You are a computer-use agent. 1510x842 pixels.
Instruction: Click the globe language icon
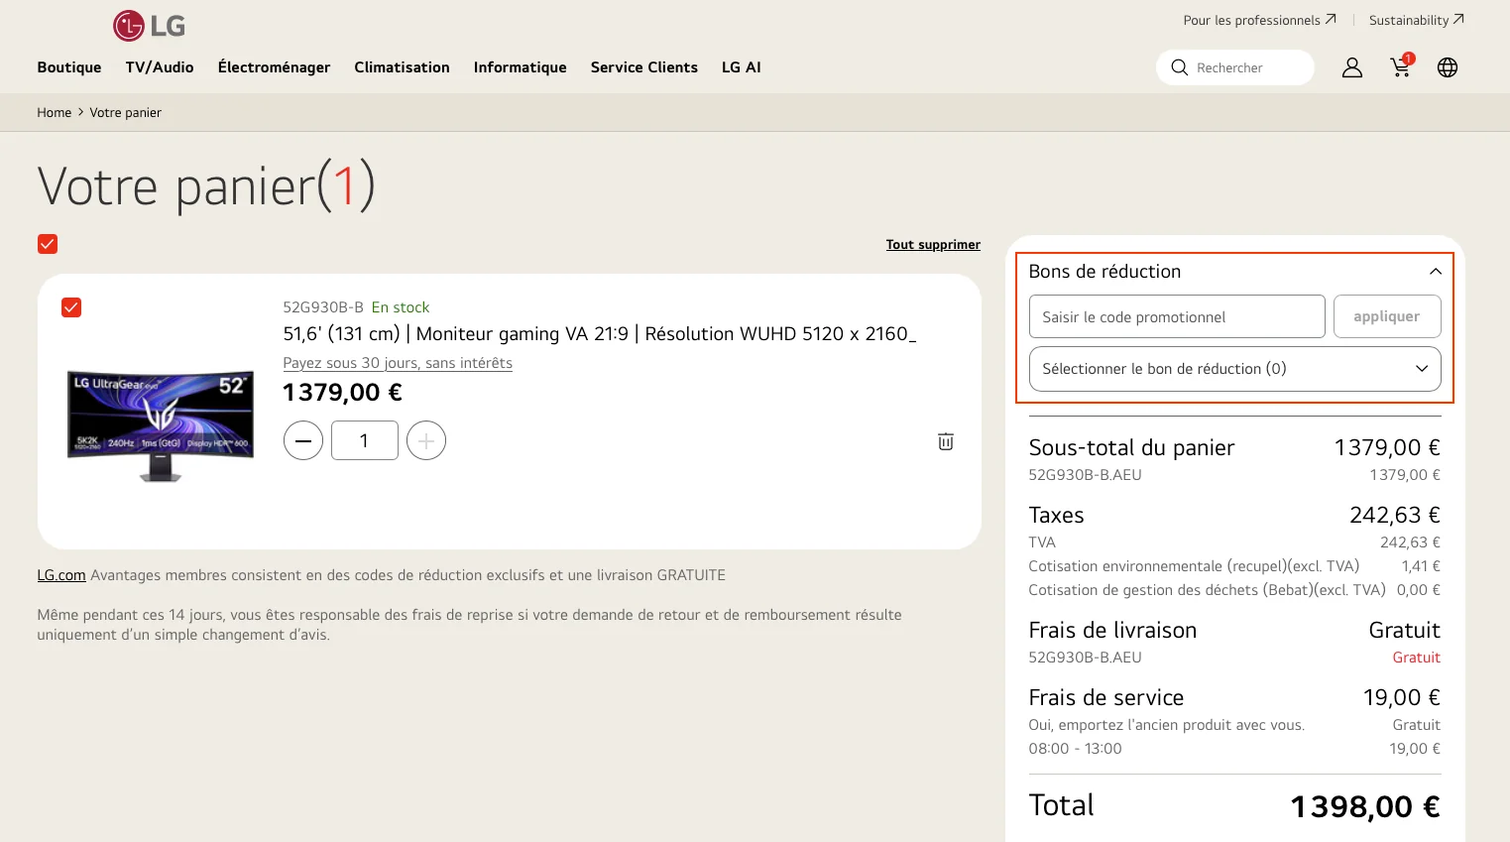click(1448, 67)
